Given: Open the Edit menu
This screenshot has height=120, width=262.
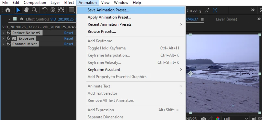Looking at the screenshot, I should 16,3.
